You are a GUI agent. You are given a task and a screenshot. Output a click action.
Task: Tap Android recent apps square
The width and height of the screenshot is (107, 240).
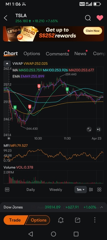tap(76, 234)
